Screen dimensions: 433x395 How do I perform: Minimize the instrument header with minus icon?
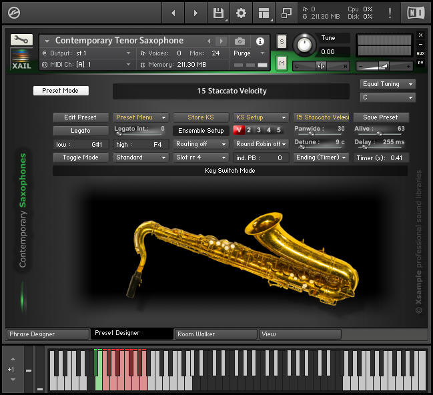pyautogui.click(x=420, y=44)
